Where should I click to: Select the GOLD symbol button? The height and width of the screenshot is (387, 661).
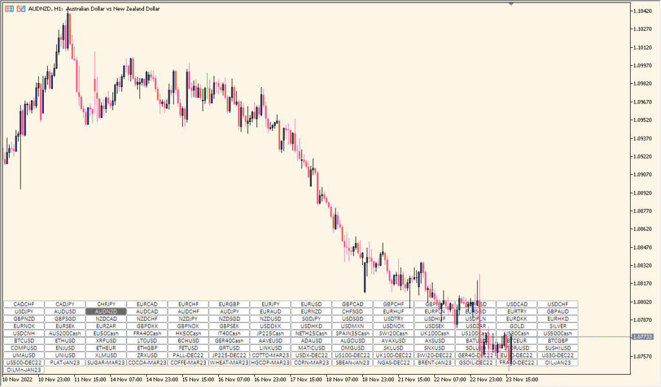516,326
